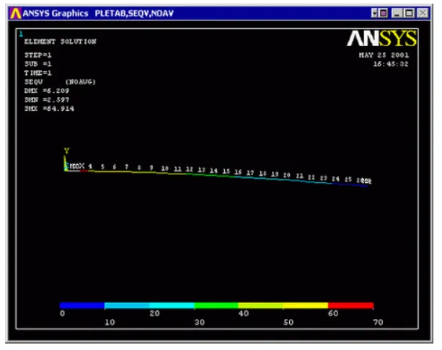
Task: Click the PLETAB,SEQV,NOAV title text
Action: pos(134,13)
